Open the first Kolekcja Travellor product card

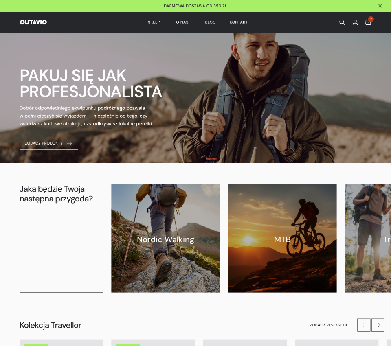point(61,342)
